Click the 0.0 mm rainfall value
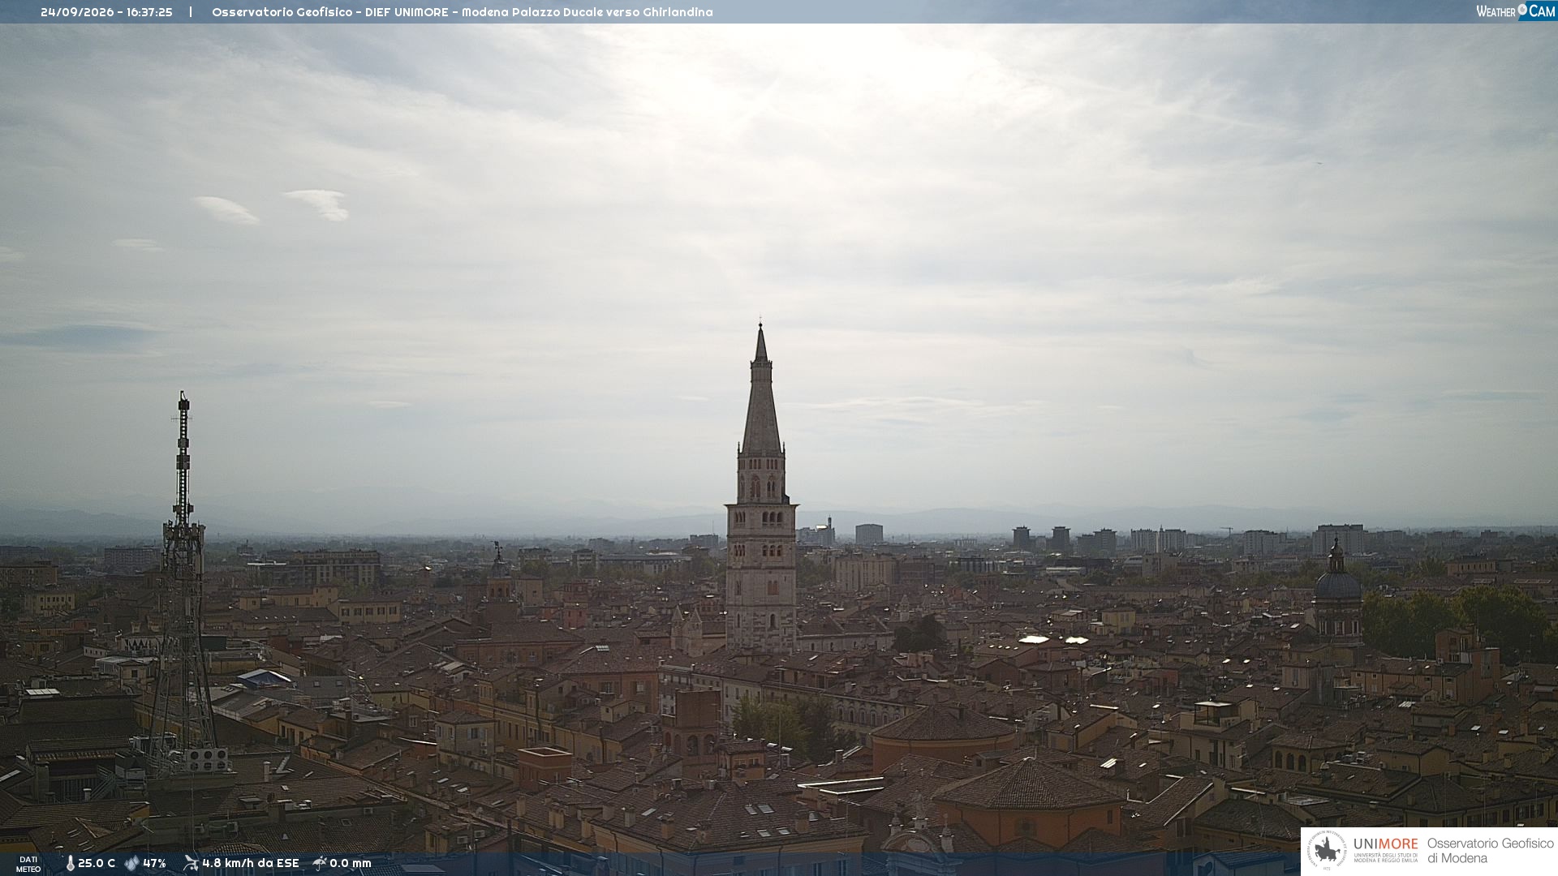This screenshot has height=876, width=1558. (351, 863)
